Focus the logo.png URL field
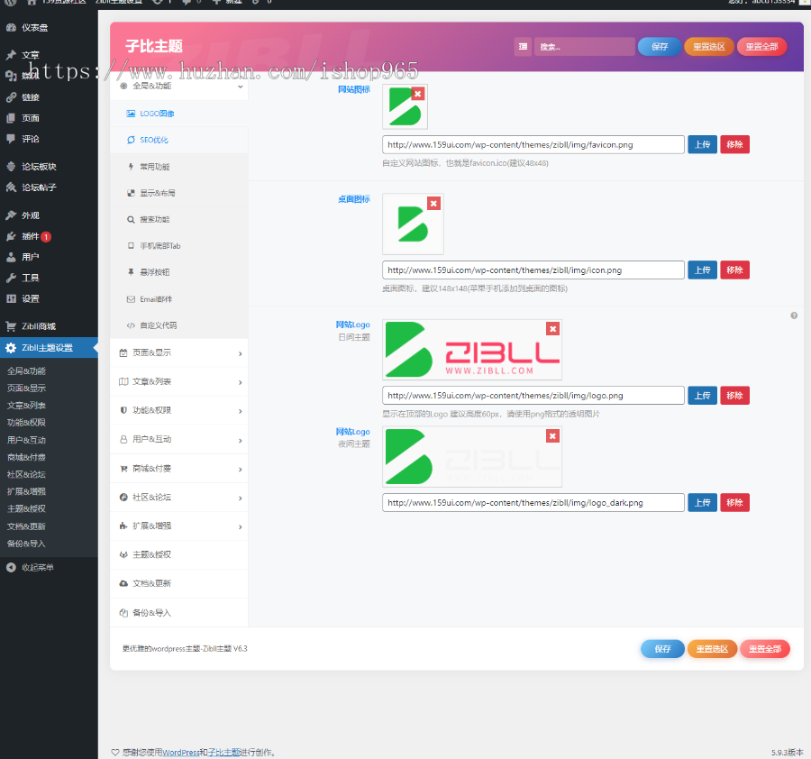Screen dimensions: 811x759 coord(533,396)
